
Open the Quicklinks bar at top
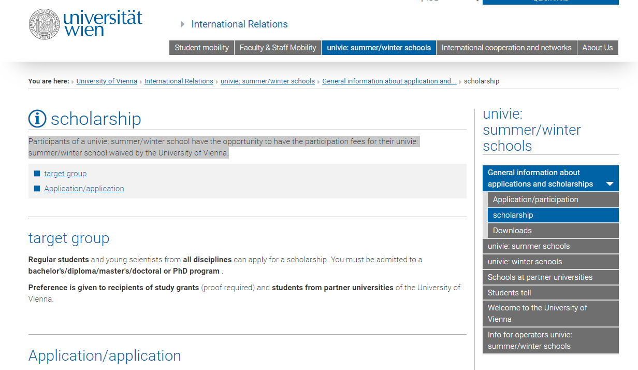click(x=550, y=2)
